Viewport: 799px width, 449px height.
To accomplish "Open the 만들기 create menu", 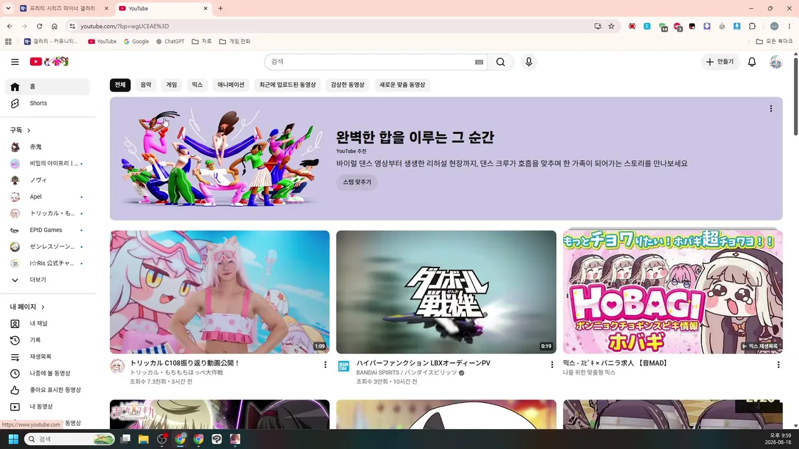I will point(720,62).
